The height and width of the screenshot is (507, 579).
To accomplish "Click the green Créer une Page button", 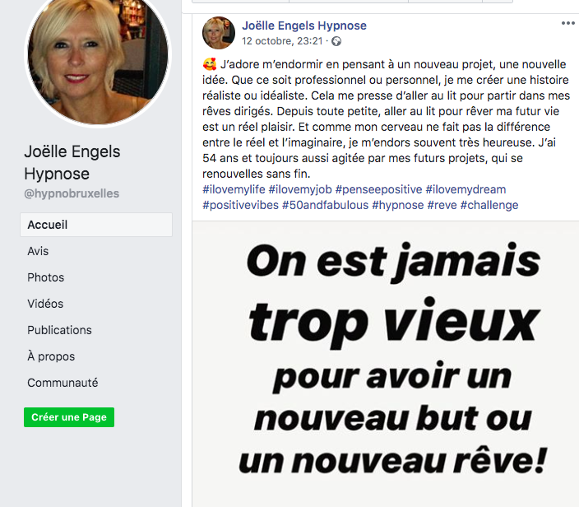I will click(x=69, y=417).
